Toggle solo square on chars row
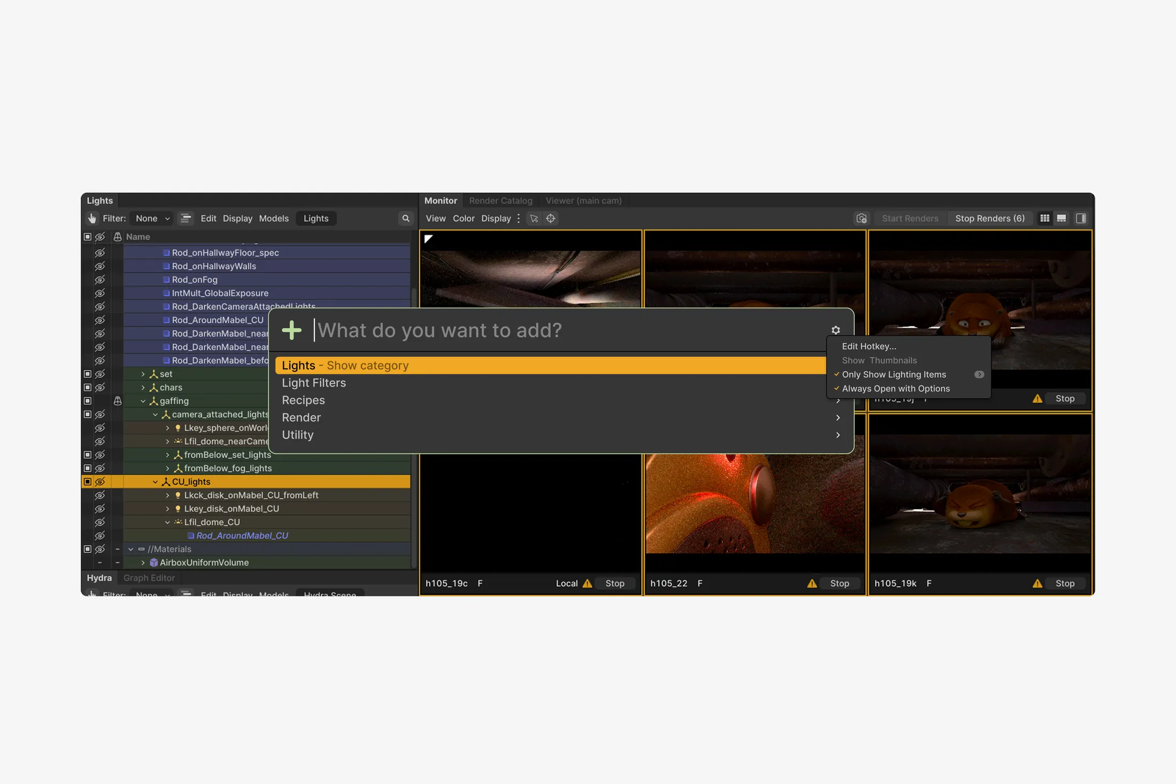The height and width of the screenshot is (784, 1176). [x=88, y=387]
